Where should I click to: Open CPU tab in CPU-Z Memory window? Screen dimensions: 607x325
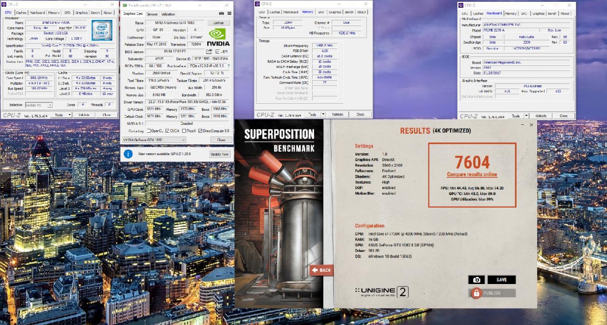point(262,12)
